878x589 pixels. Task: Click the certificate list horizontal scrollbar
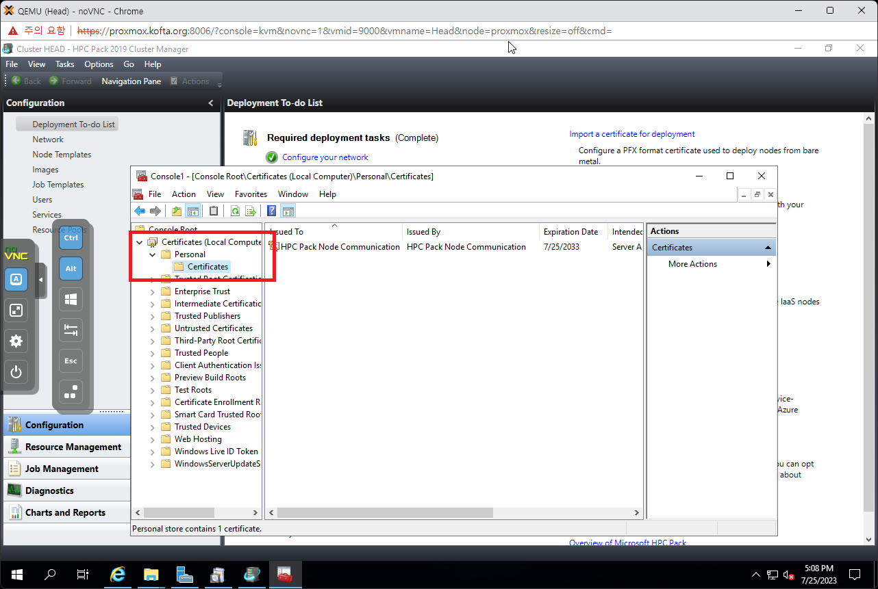point(452,512)
